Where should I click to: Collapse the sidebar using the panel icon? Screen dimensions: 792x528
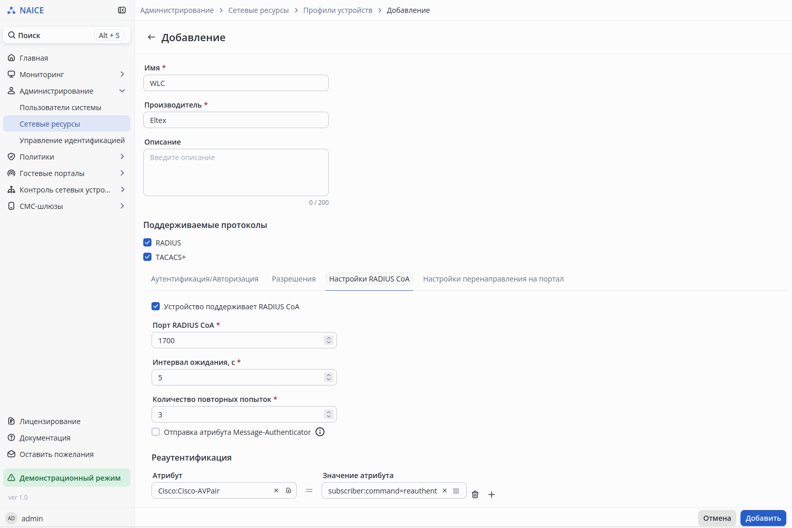point(122,10)
